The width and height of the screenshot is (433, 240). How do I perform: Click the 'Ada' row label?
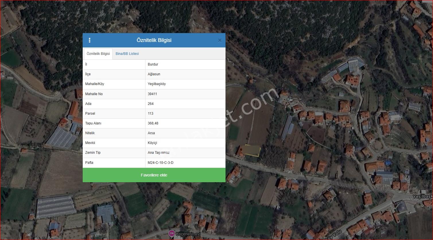[88, 104]
